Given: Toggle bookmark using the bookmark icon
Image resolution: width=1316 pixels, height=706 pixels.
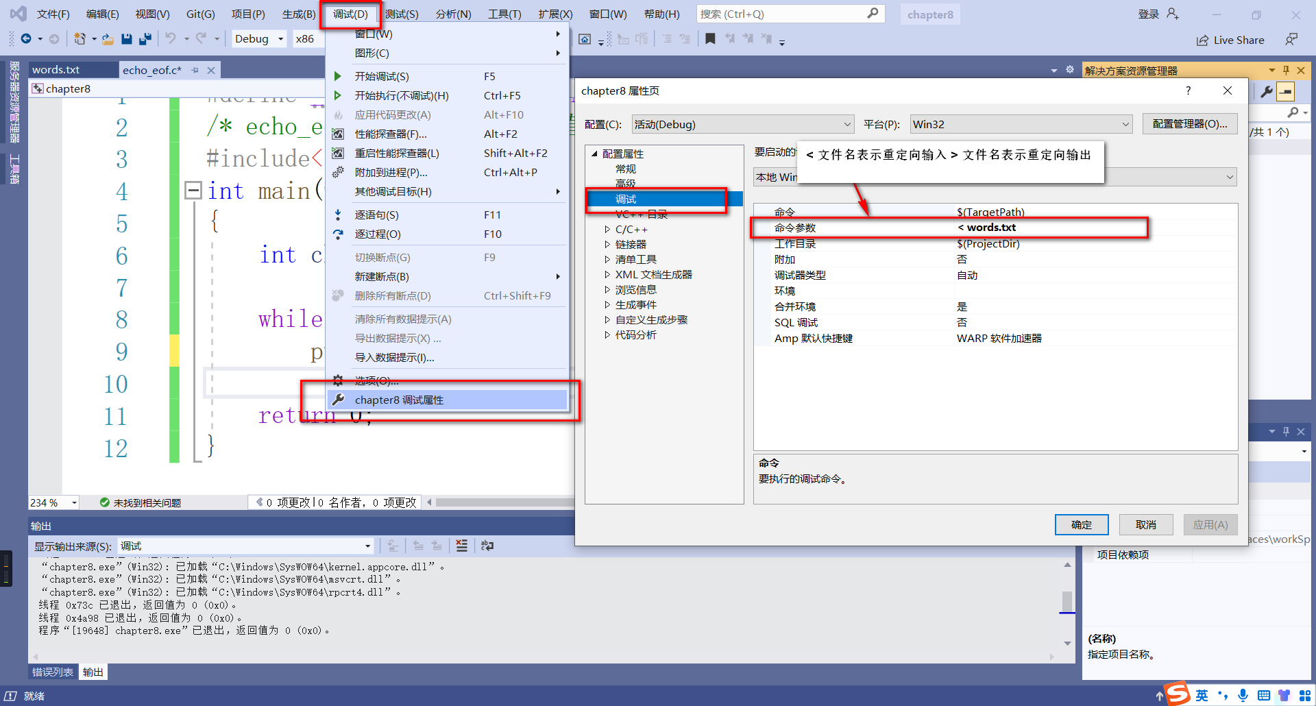Looking at the screenshot, I should pyautogui.click(x=710, y=39).
